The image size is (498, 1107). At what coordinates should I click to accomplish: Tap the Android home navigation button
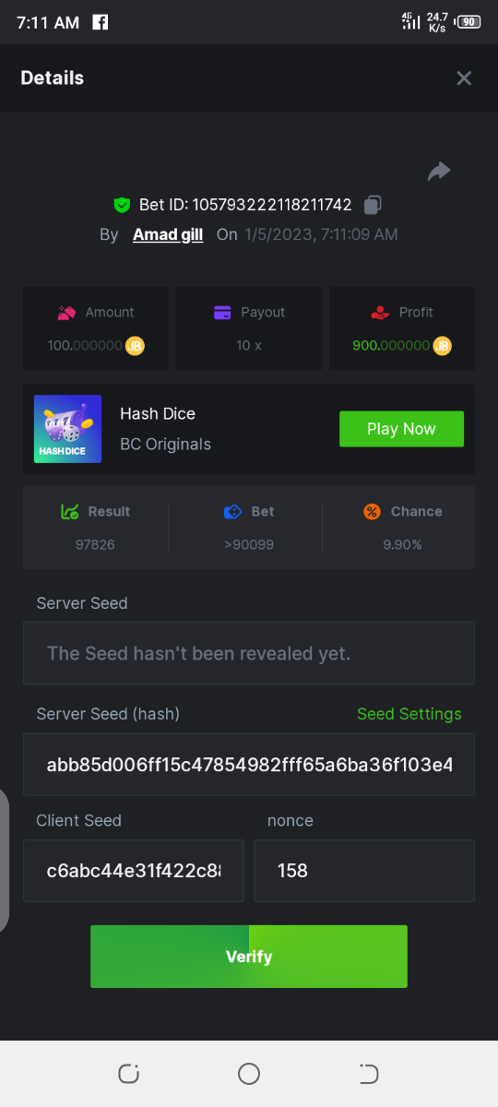coord(249,1073)
